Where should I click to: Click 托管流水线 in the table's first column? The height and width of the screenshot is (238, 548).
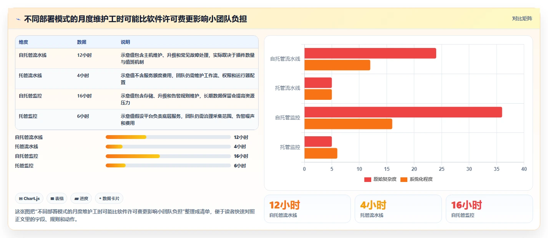click(x=30, y=75)
